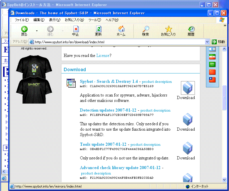The width and height of the screenshot is (229, 191).
Task: Open the ヘルプ(H) menu
Action: tap(112, 20)
